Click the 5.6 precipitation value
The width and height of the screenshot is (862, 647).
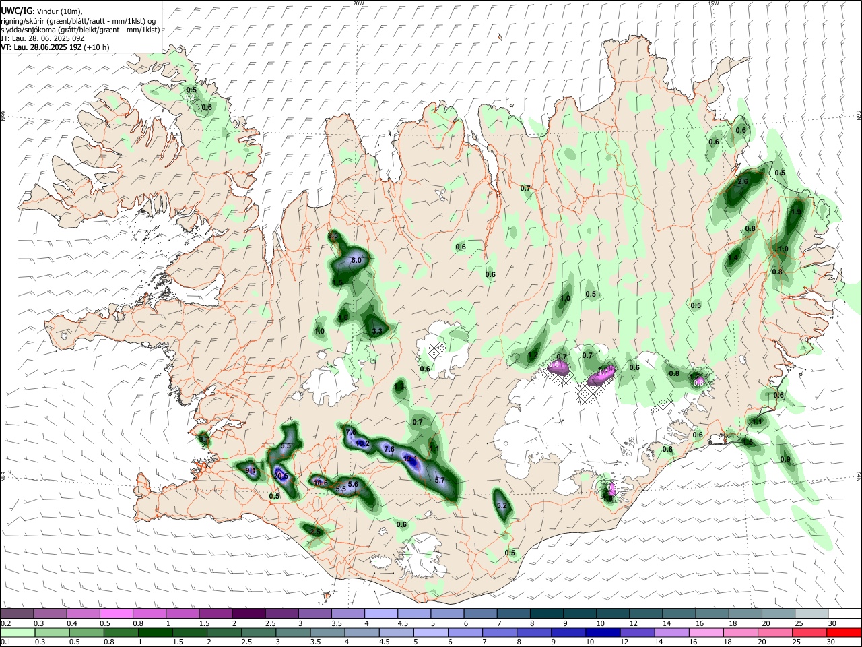click(x=352, y=484)
